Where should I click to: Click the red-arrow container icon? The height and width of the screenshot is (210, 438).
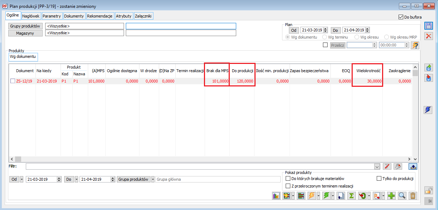click(x=428, y=78)
